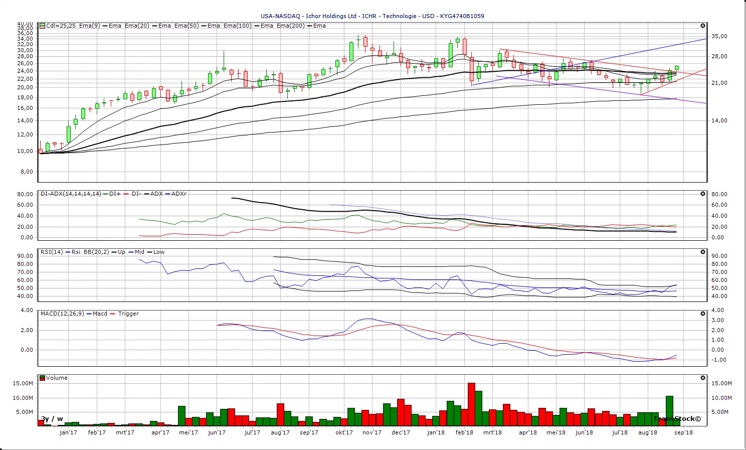The width and height of the screenshot is (746, 450).
Task: Close the MACD indicator panel
Action: click(703, 314)
